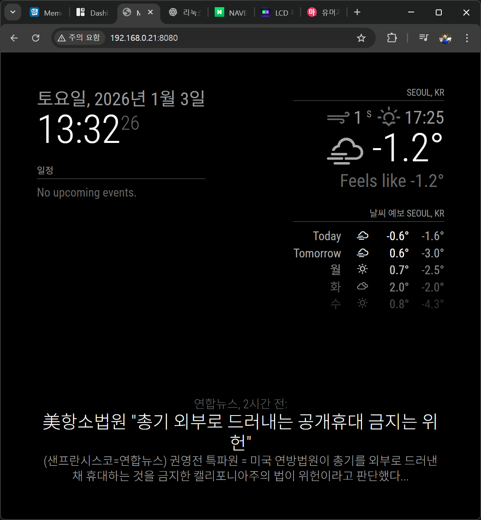Open the tab search dropdown chevron

13,12
